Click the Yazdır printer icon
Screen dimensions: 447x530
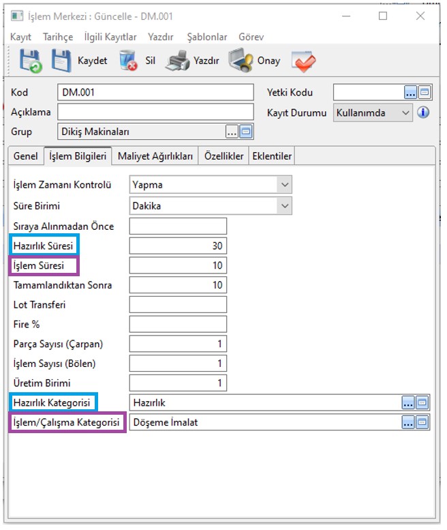[178, 61]
